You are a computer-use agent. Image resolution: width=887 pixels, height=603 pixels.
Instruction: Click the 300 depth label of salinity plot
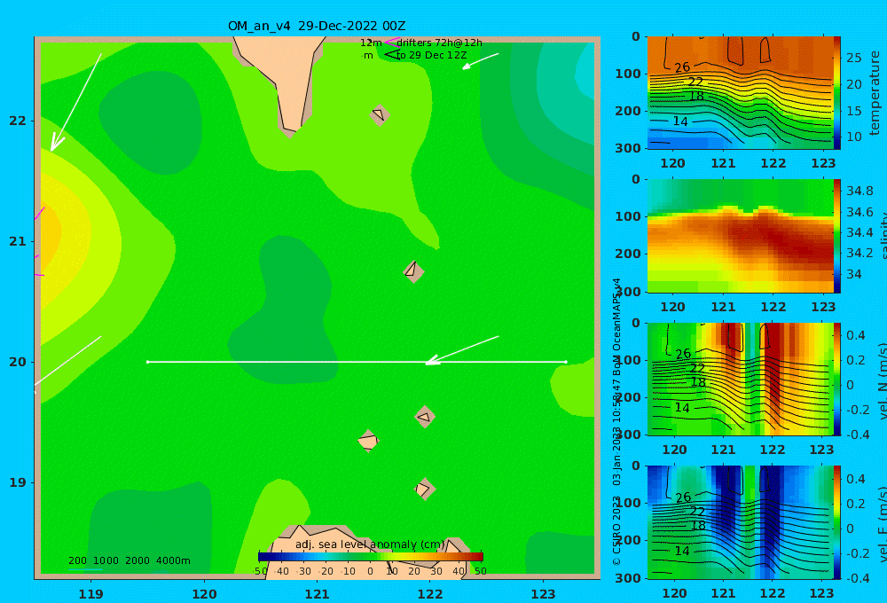click(x=628, y=292)
